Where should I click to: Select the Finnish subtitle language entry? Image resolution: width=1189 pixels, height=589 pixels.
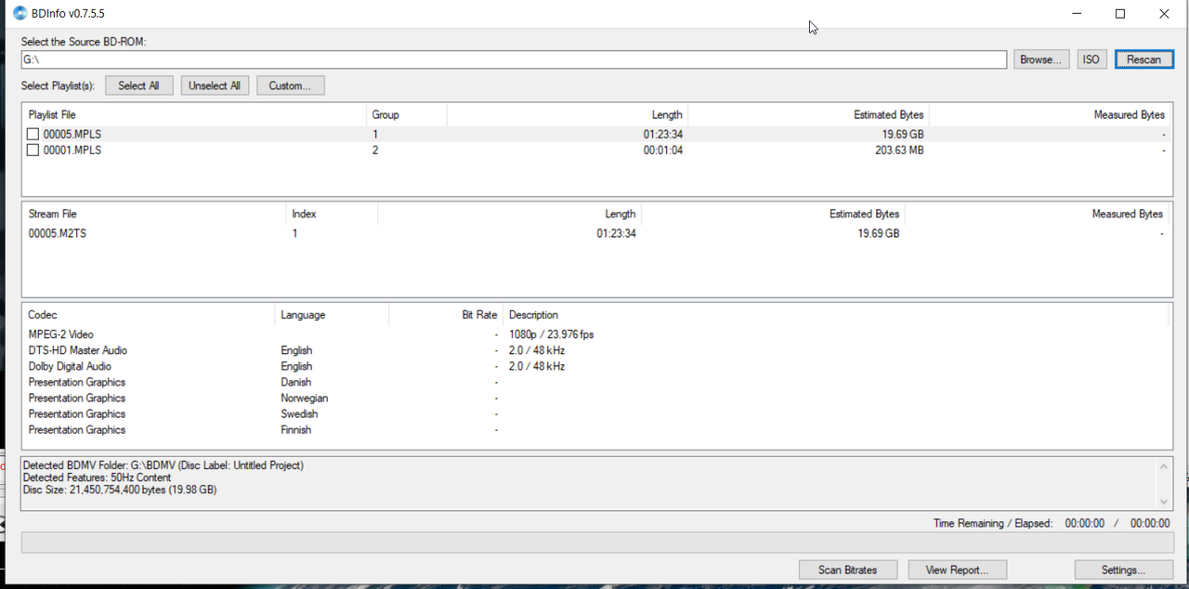pyautogui.click(x=296, y=430)
